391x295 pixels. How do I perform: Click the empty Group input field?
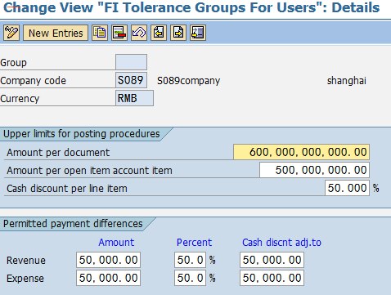click(x=131, y=62)
